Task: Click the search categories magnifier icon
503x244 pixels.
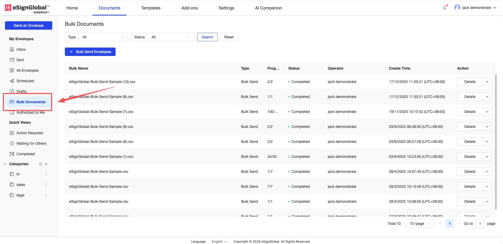Action: 40,164
